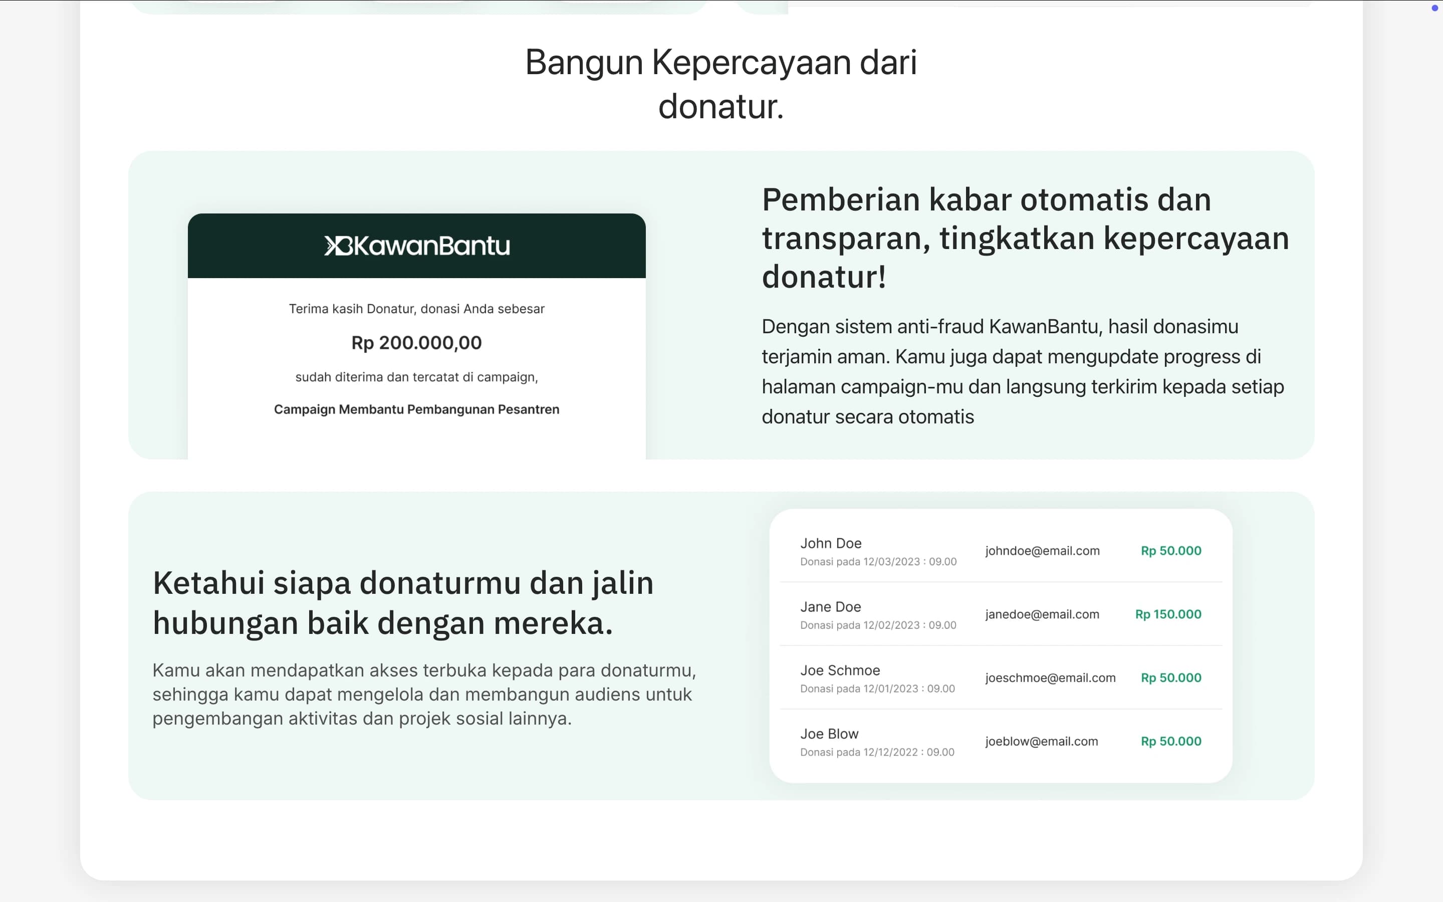Click janedoe@email.com email address
Screen dimensions: 1443x902
coord(1042,614)
